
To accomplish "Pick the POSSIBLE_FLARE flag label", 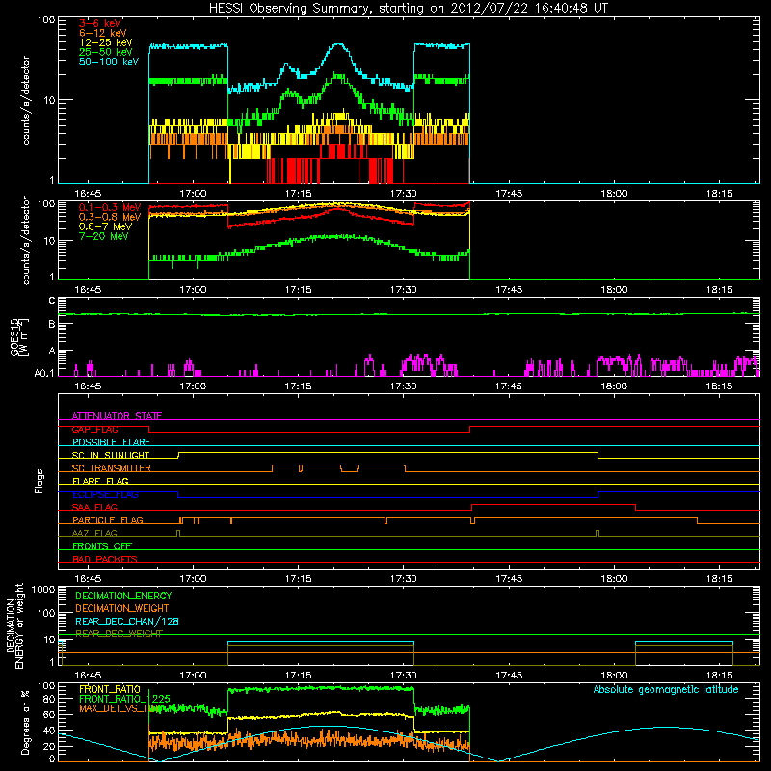I will pos(111,442).
